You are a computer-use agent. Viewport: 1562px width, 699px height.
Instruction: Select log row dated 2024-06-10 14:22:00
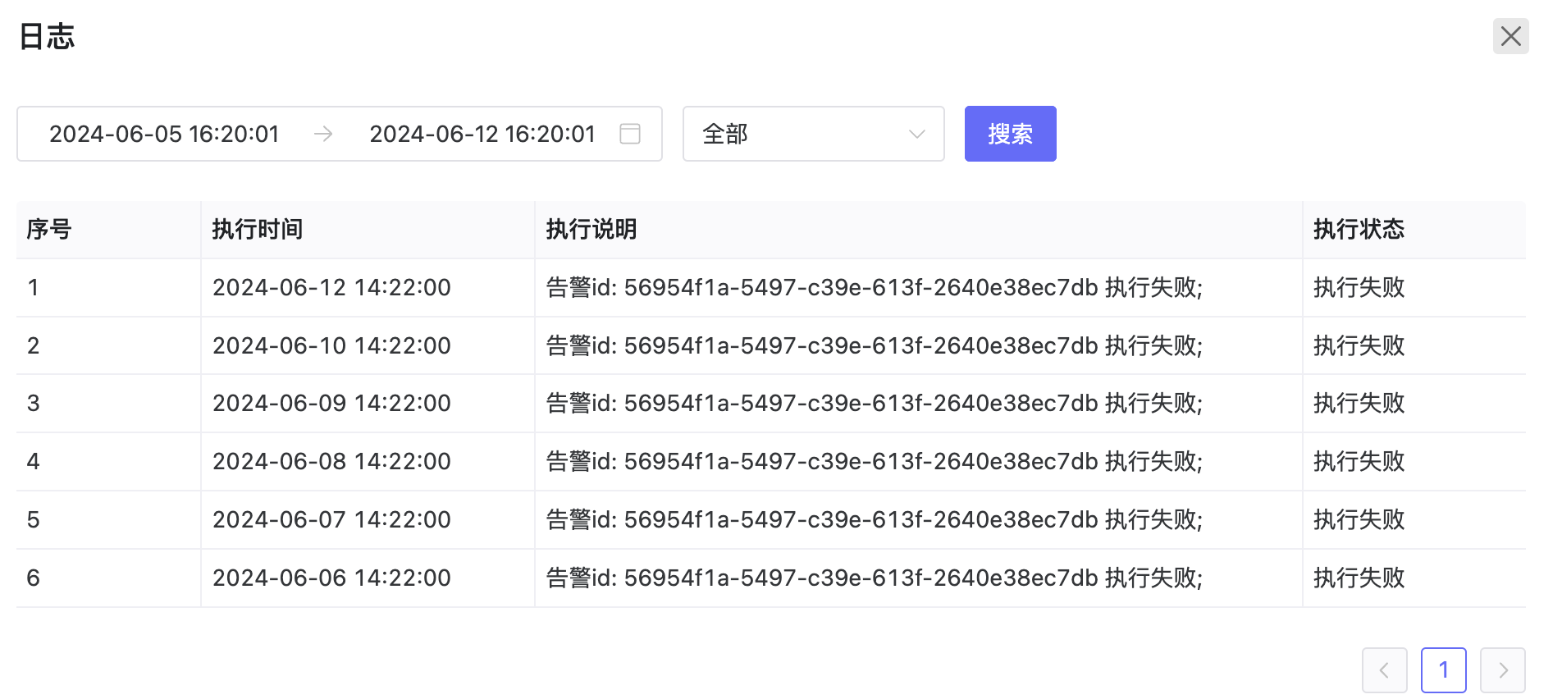click(x=331, y=345)
